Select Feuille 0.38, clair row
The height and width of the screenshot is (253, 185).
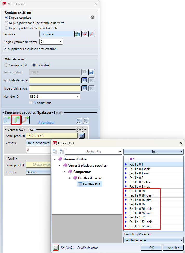click(x=154, y=195)
